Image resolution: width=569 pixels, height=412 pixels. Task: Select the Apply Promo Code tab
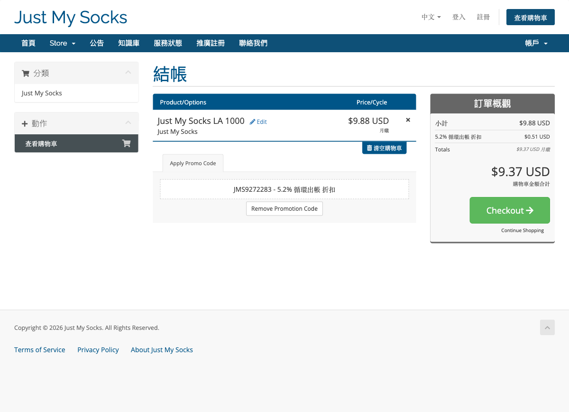[193, 163]
